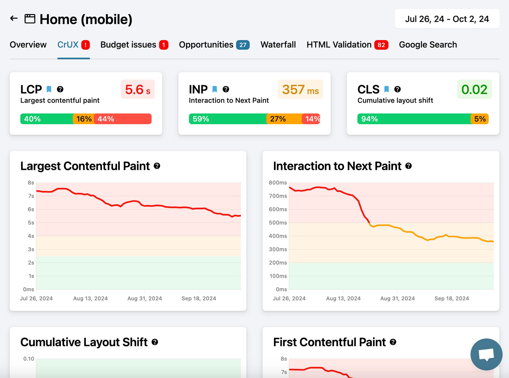Click the CLS bookmark icon
This screenshot has width=509, height=378.
387,89
